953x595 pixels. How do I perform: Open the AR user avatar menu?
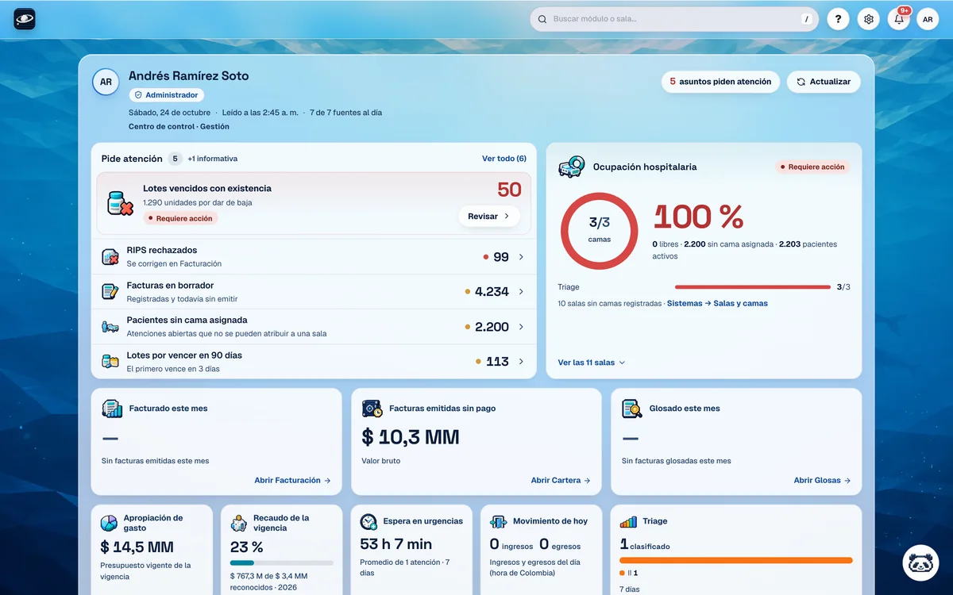point(928,19)
